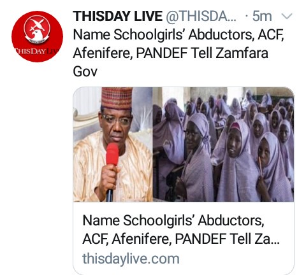Open the THISDAY LIVE red profile avatar

pyautogui.click(x=37, y=36)
